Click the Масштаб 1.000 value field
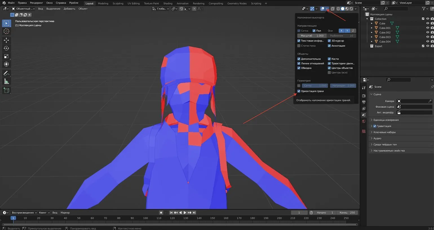 (312, 36)
